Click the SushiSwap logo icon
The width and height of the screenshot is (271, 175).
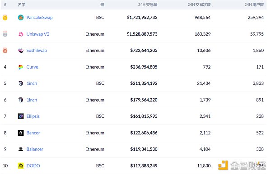pos(21,51)
